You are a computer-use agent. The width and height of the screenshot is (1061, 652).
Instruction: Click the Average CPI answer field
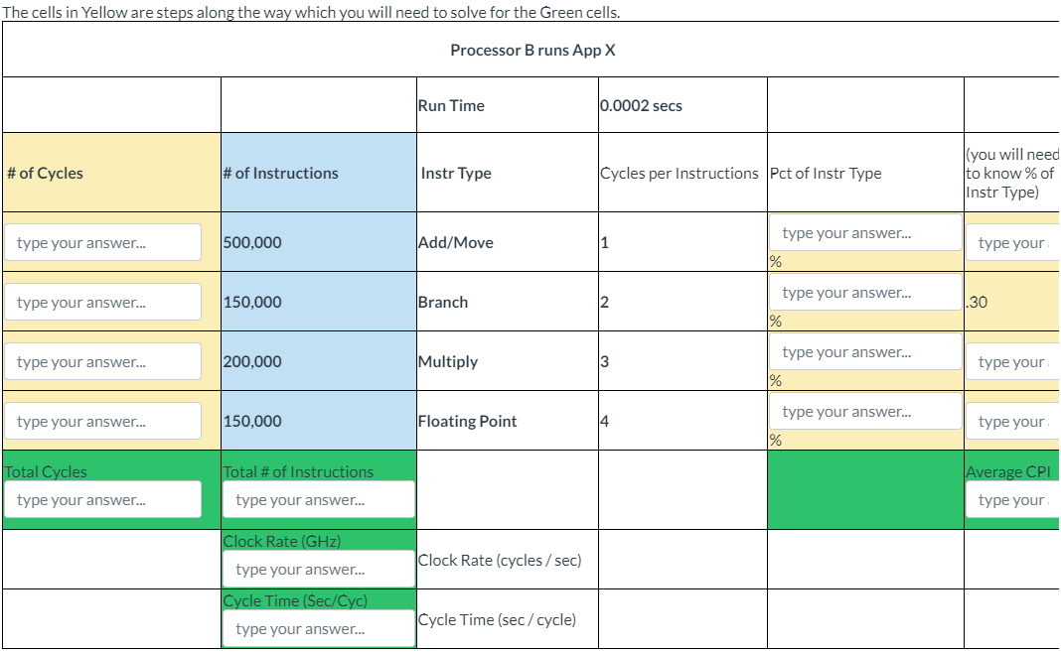pos(1013,500)
